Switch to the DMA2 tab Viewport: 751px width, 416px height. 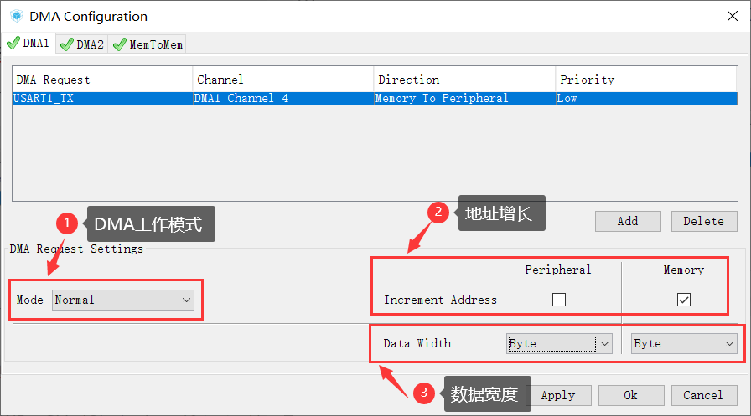click(x=82, y=44)
